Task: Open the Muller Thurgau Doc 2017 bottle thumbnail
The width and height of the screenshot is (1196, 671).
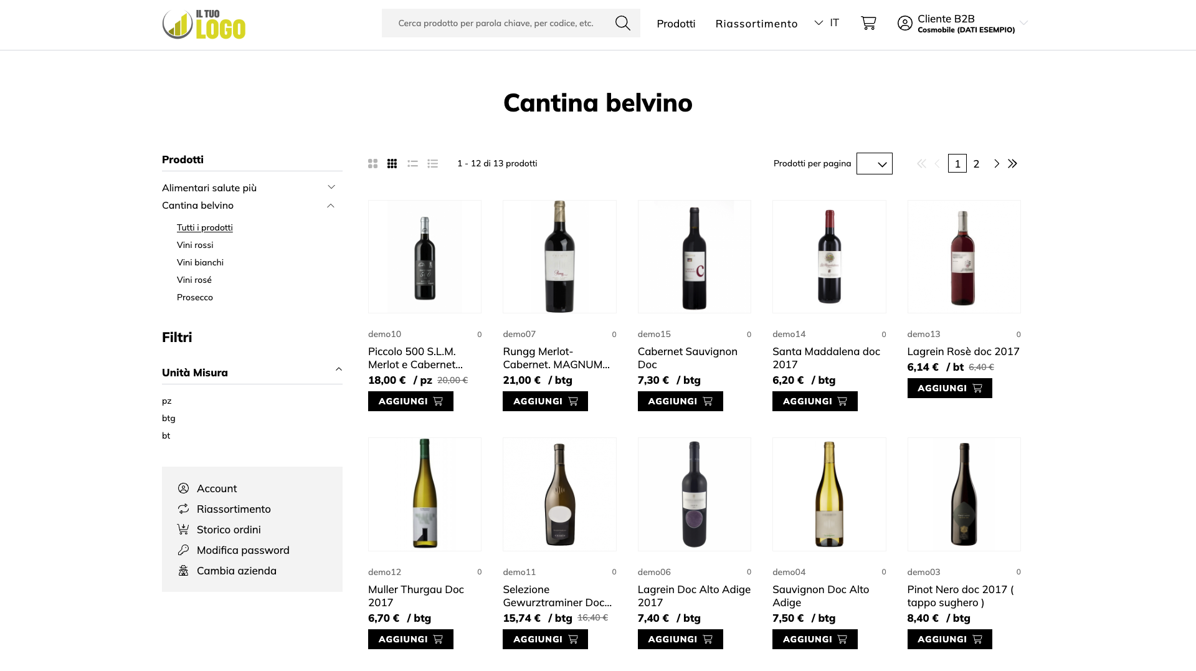Action: [425, 494]
